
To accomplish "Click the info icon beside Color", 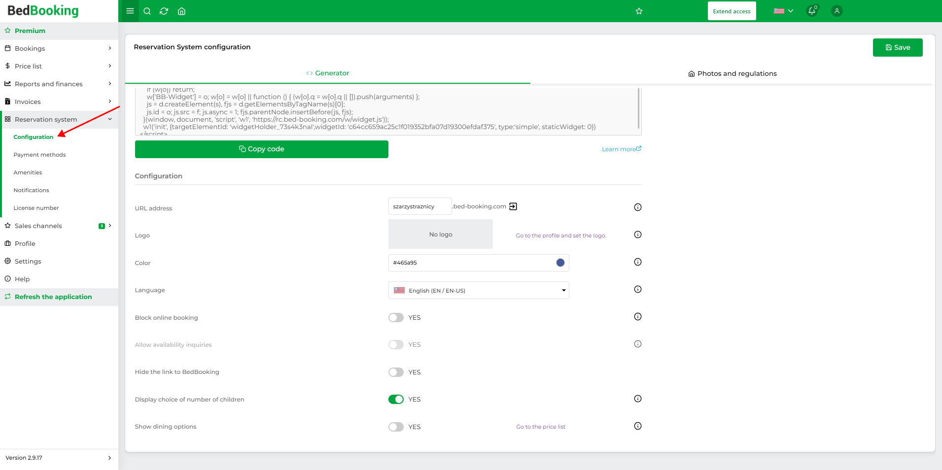I will (x=638, y=262).
